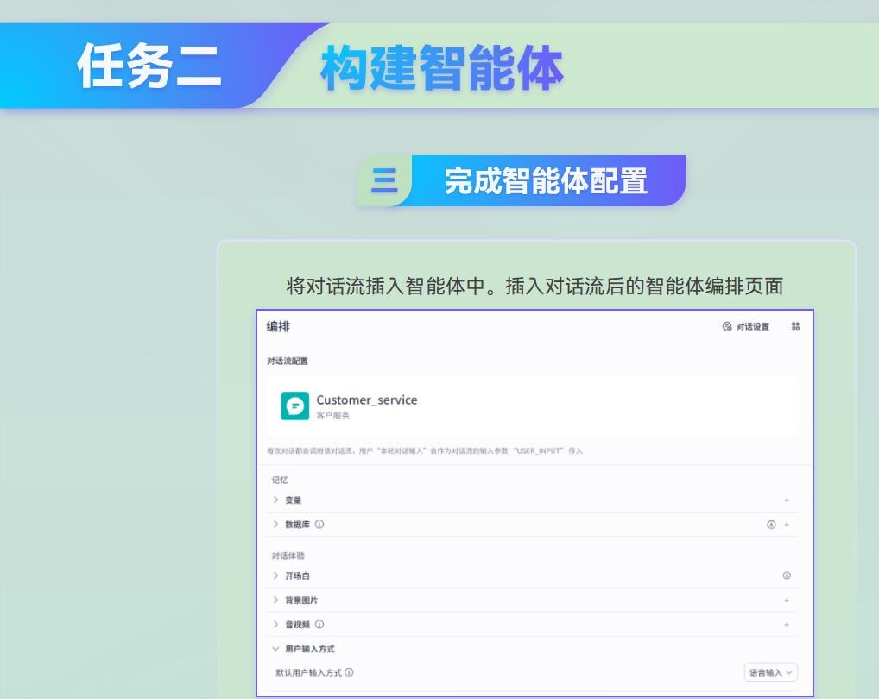This screenshot has height=699, width=879.
Task: Select the Customer_service dialog flow icon
Action: [x=294, y=406]
